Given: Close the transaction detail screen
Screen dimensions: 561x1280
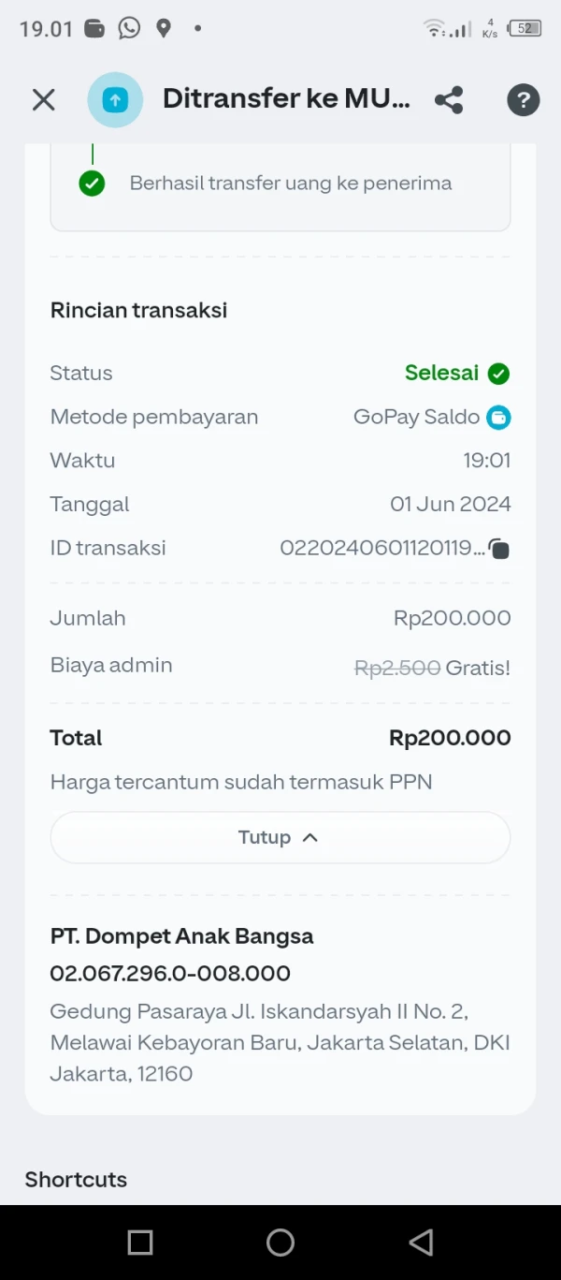Looking at the screenshot, I should coord(44,100).
